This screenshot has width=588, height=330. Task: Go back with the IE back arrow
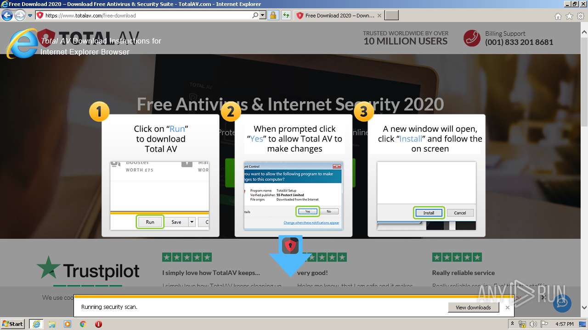pyautogui.click(x=7, y=16)
